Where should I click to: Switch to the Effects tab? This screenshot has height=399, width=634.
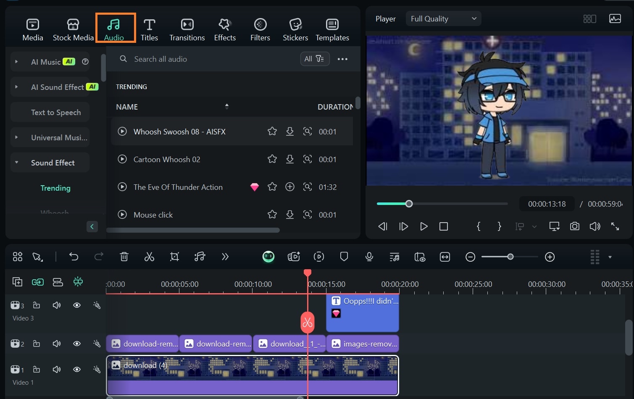click(225, 30)
